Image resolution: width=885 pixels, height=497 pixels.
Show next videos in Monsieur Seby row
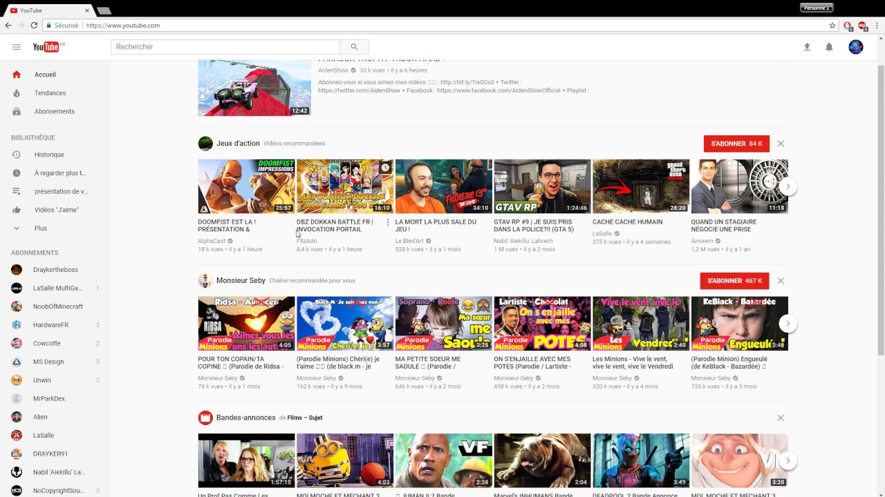[x=788, y=324]
